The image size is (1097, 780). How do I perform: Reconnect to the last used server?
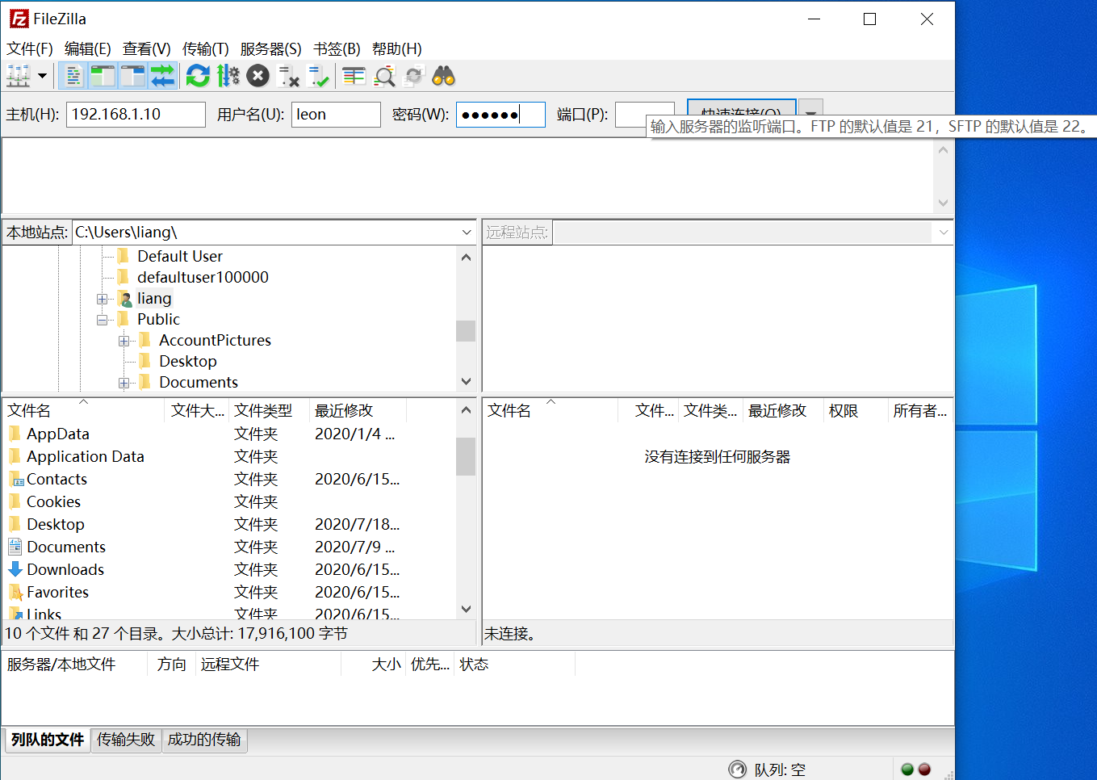pos(319,76)
